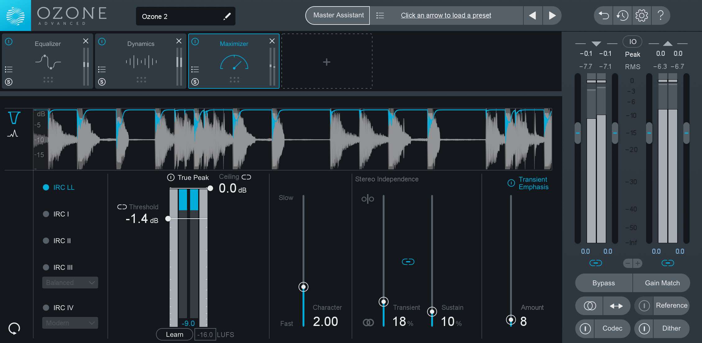Toggle Transient Emphasis on
The image size is (702, 343).
click(x=512, y=183)
